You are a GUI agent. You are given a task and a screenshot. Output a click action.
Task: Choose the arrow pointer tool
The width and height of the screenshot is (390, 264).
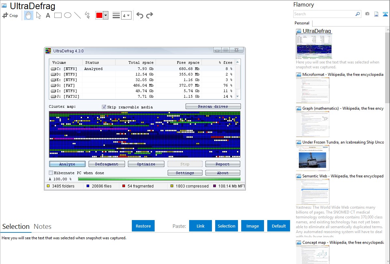(38, 15)
